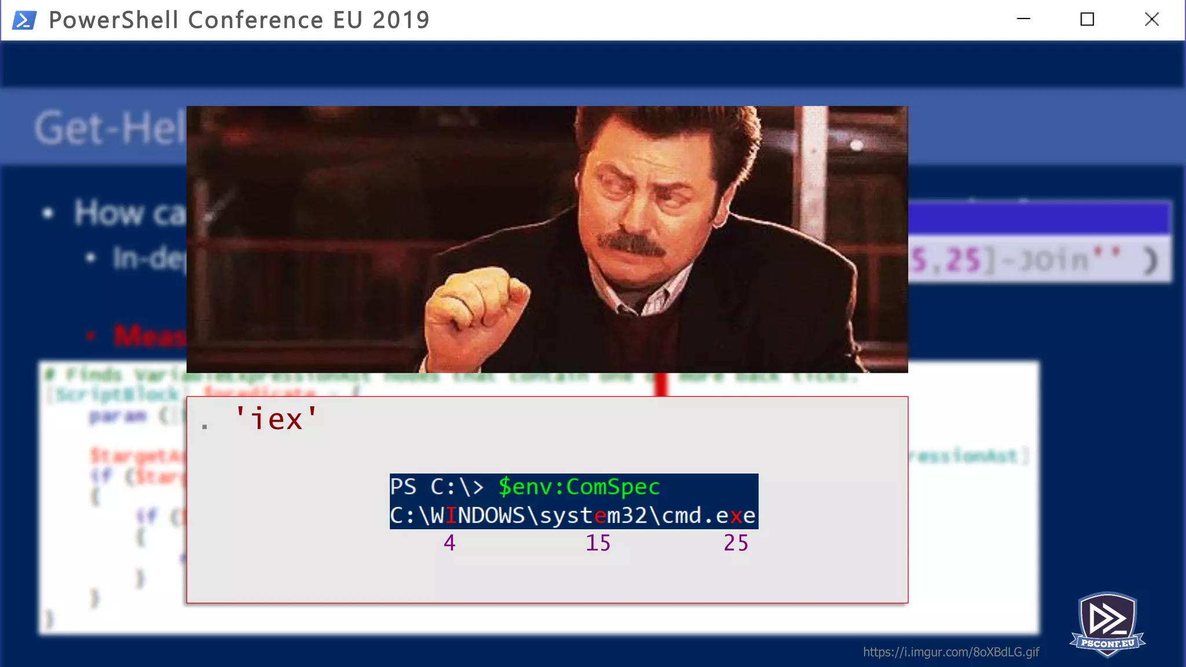The image size is (1186, 667).
Task: Click the C:\WINDOWS\system32\cmd.exe output line
Action: (x=573, y=515)
